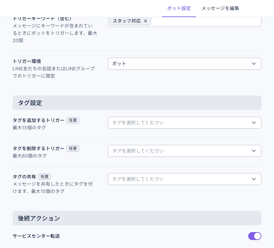The height and width of the screenshot is (248, 274).
Task: Click the 最大15個のタグ hint under タグを追加するトリガー
Action: click(x=29, y=128)
